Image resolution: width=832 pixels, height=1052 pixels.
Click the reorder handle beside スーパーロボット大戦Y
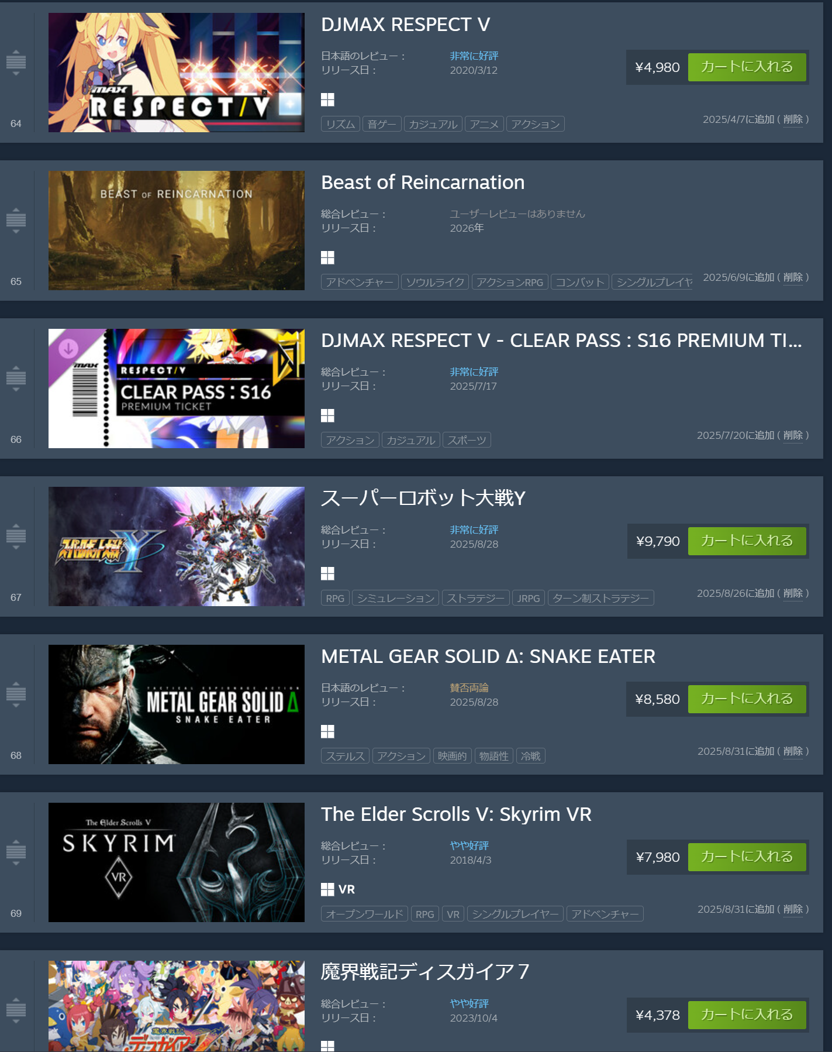[16, 535]
